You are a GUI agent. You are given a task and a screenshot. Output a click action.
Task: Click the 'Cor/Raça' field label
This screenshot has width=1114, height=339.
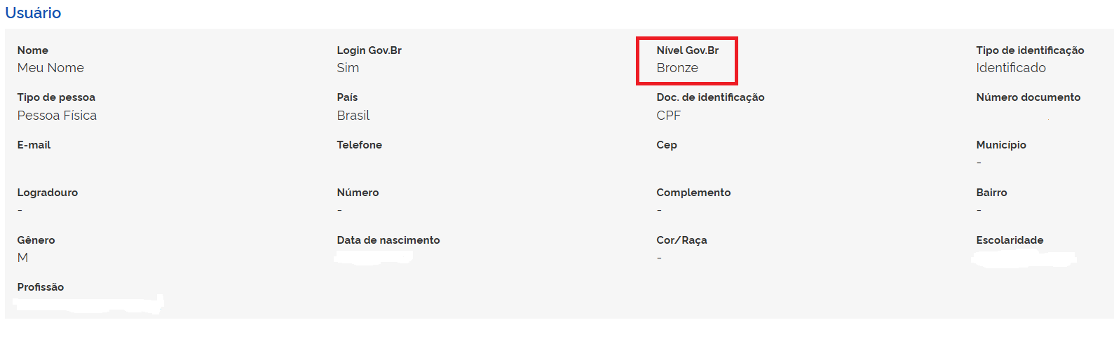681,240
